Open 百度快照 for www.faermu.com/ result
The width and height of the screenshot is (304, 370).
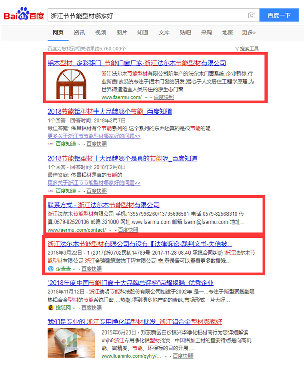point(164,97)
